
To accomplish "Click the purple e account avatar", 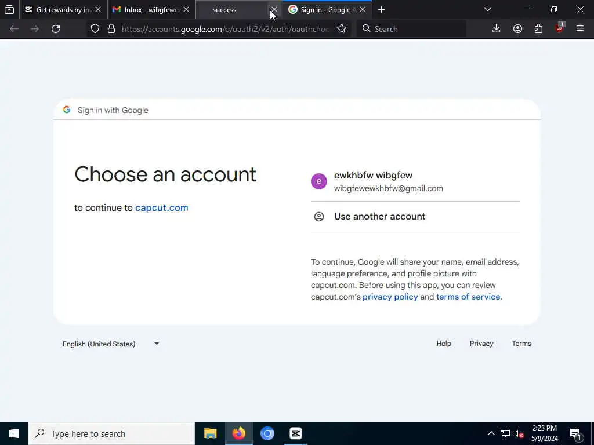I will coord(319,181).
